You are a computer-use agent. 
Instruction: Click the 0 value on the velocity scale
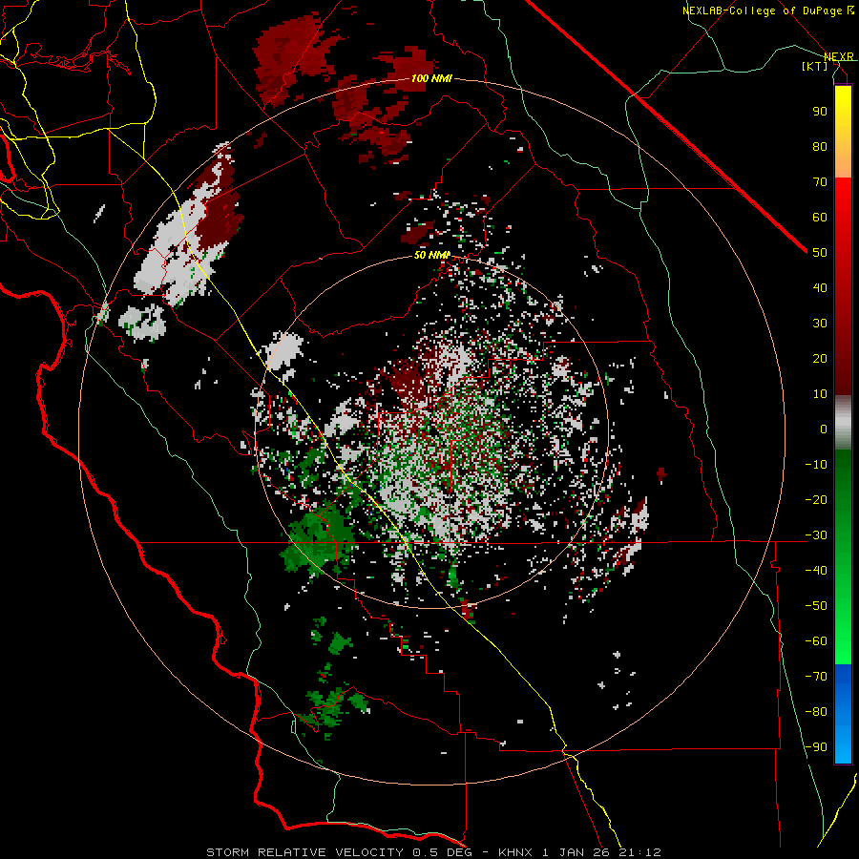pos(824,429)
